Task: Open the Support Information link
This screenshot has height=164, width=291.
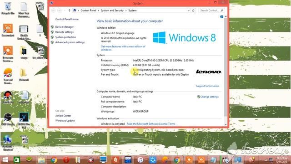Action: (207, 86)
